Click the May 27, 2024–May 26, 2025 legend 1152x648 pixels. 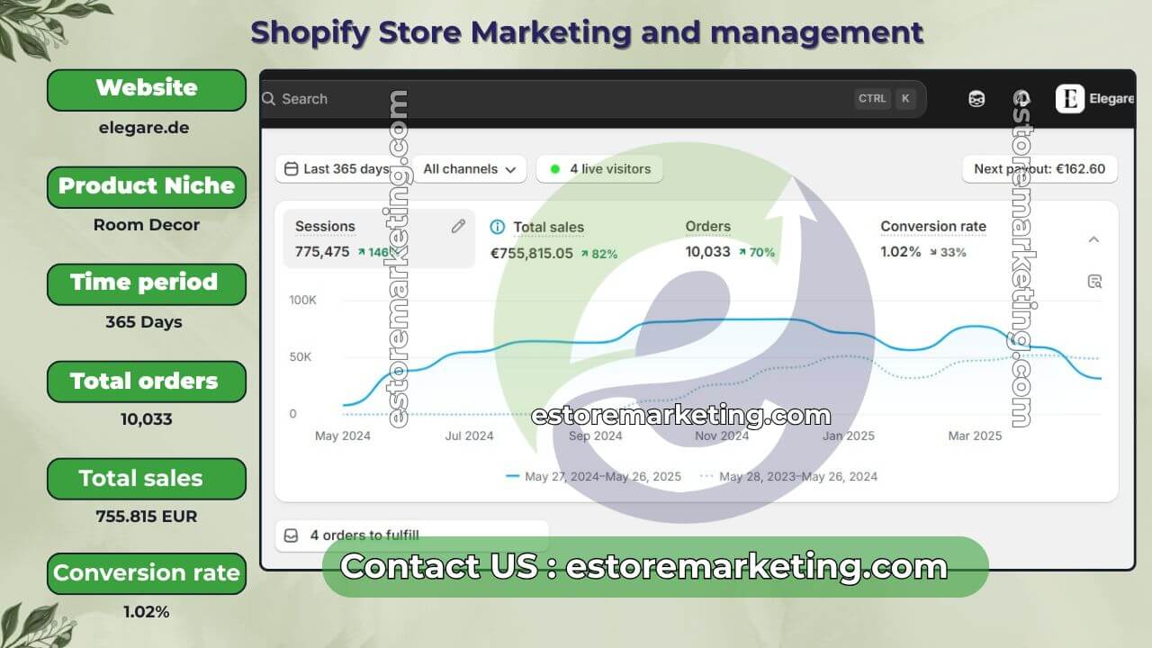pos(594,477)
